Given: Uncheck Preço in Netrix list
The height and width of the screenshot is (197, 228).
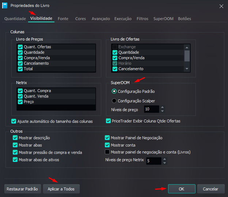Looking at the screenshot, I should click(20, 102).
